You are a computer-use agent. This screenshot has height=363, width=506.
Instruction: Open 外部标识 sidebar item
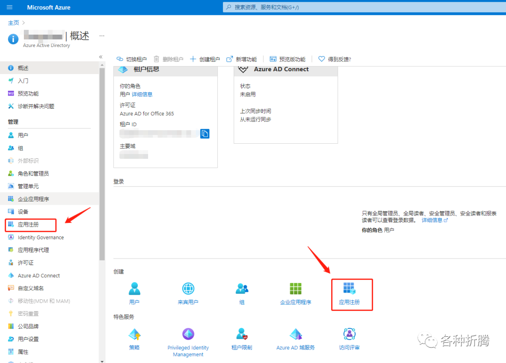(49, 161)
